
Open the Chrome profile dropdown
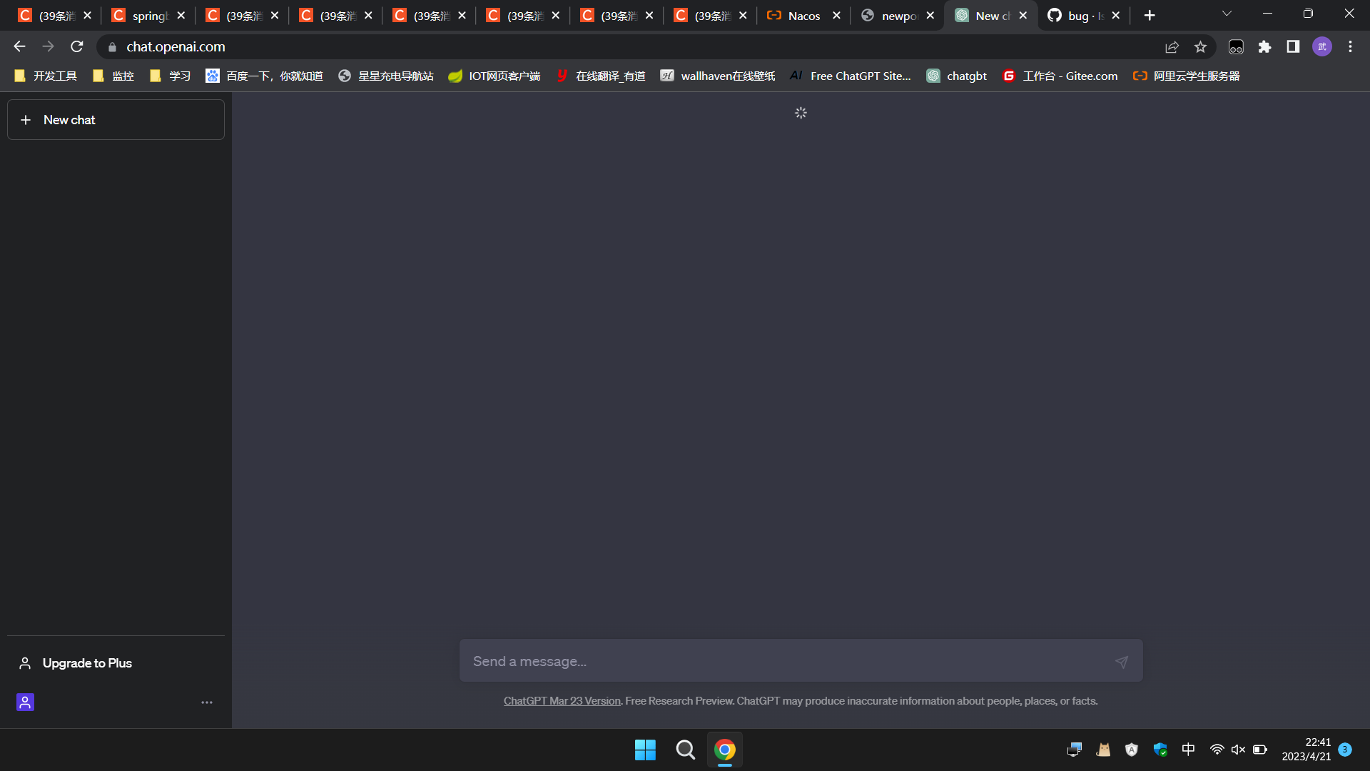coord(1322,46)
